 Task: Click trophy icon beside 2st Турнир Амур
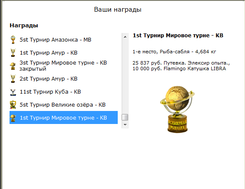click(13, 79)
